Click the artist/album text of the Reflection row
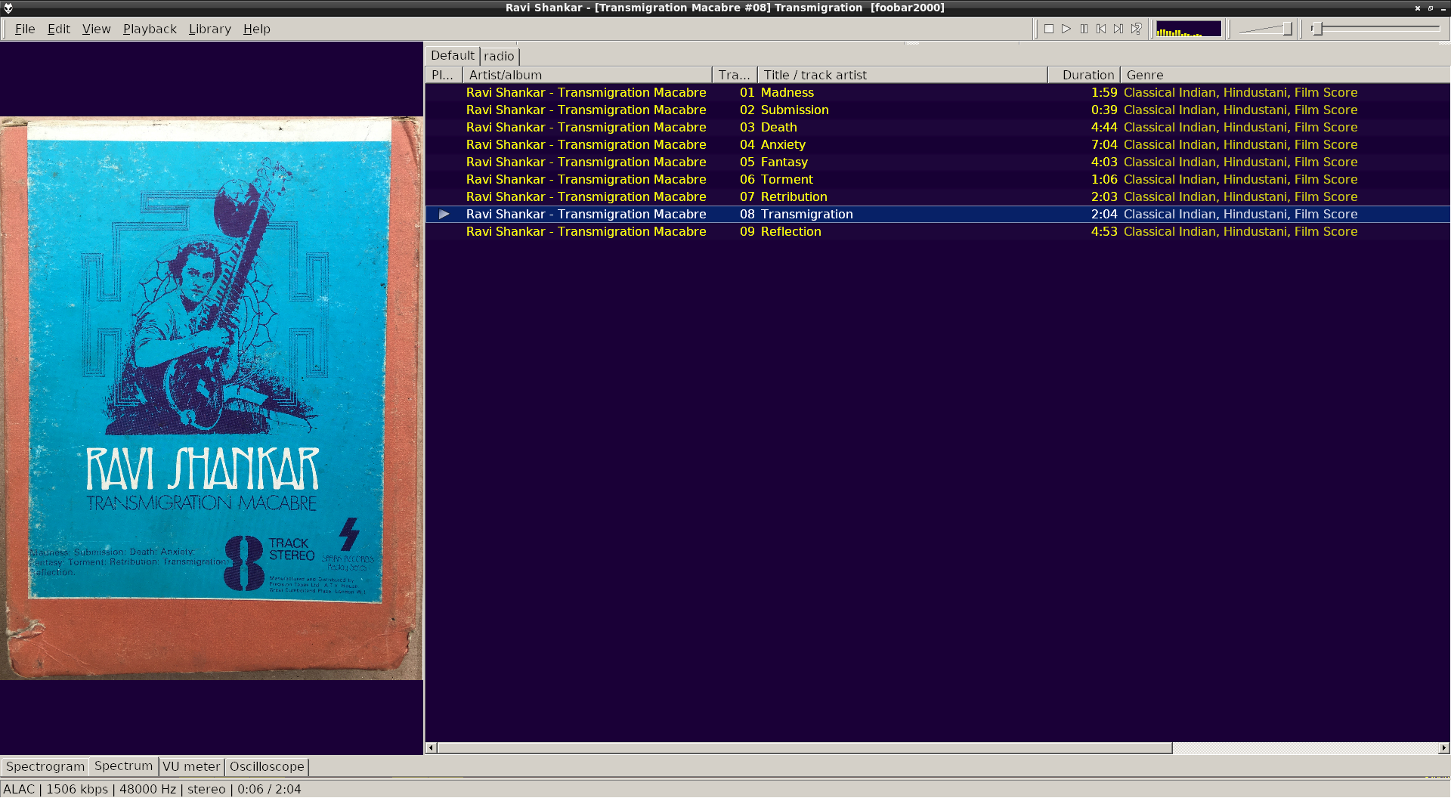 586,231
